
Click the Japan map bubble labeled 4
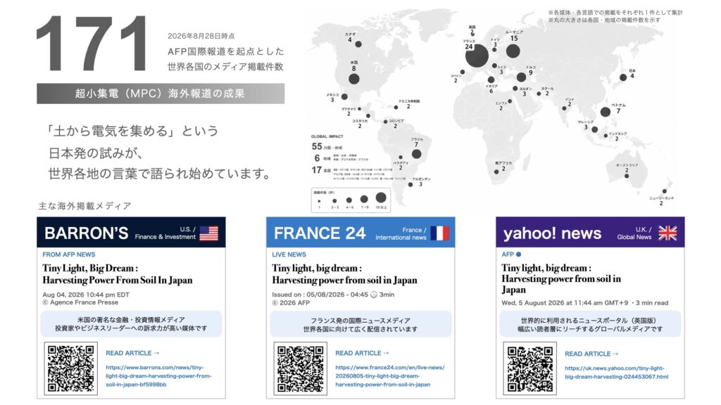tap(623, 77)
